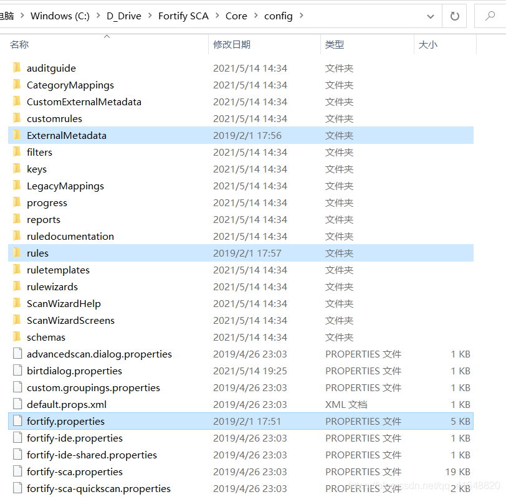Sort by the 修改日期 column header
The width and height of the screenshot is (506, 497).
[232, 44]
